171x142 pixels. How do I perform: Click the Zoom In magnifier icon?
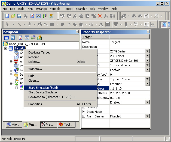(x=134, y=16)
